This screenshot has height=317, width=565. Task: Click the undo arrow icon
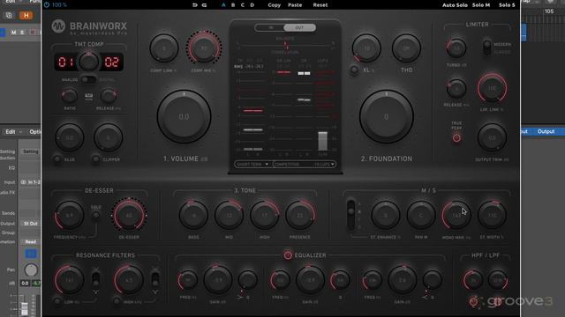[x=195, y=5]
